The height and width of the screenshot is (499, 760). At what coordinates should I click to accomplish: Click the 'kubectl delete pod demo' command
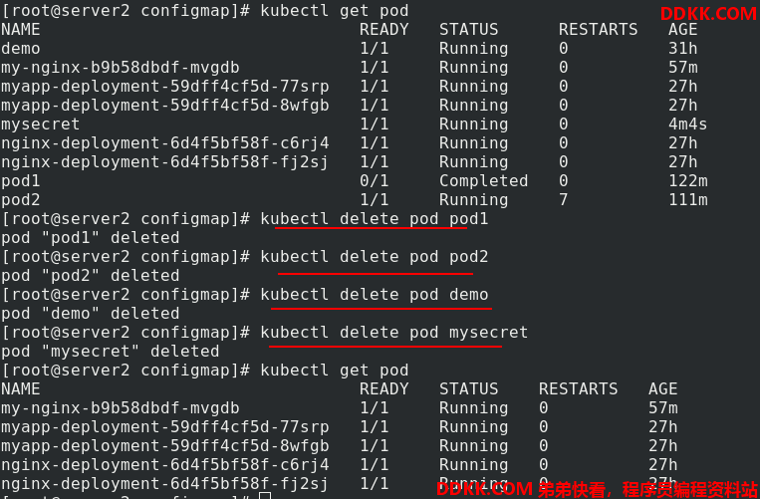click(x=375, y=295)
